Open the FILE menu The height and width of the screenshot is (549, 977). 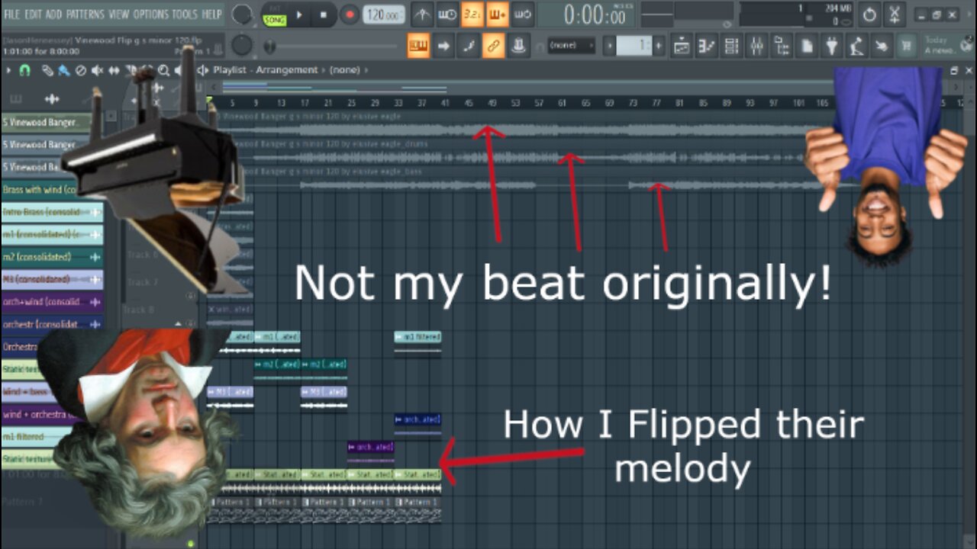[11, 14]
